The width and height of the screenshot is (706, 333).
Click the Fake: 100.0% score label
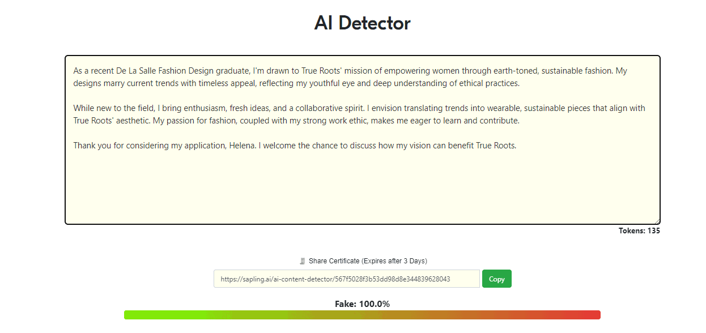(x=363, y=304)
